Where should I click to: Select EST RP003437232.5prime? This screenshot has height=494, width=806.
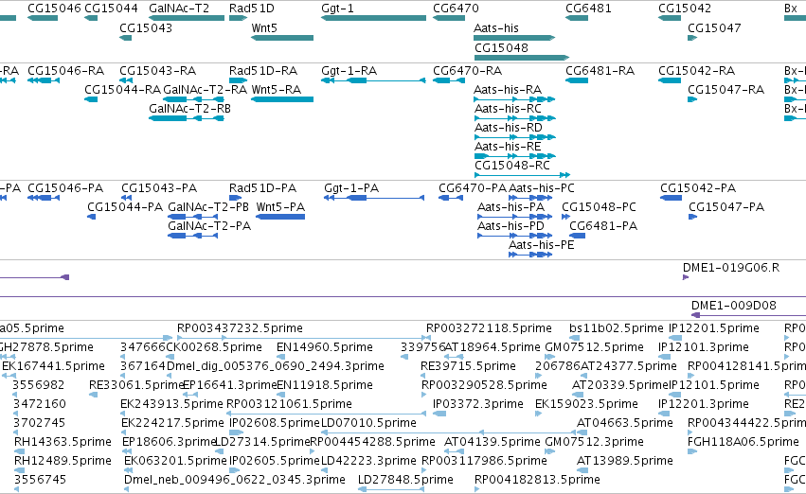tap(240, 328)
